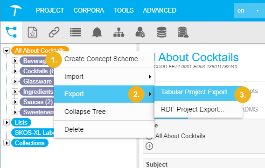265x168 pixels.
Task: Expand the Sauces tree node
Action: (x=15, y=102)
